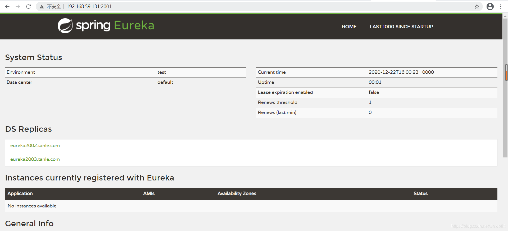The image size is (508, 231).
Task: Select the Renews (last min) value 0
Action: pyautogui.click(x=370, y=112)
